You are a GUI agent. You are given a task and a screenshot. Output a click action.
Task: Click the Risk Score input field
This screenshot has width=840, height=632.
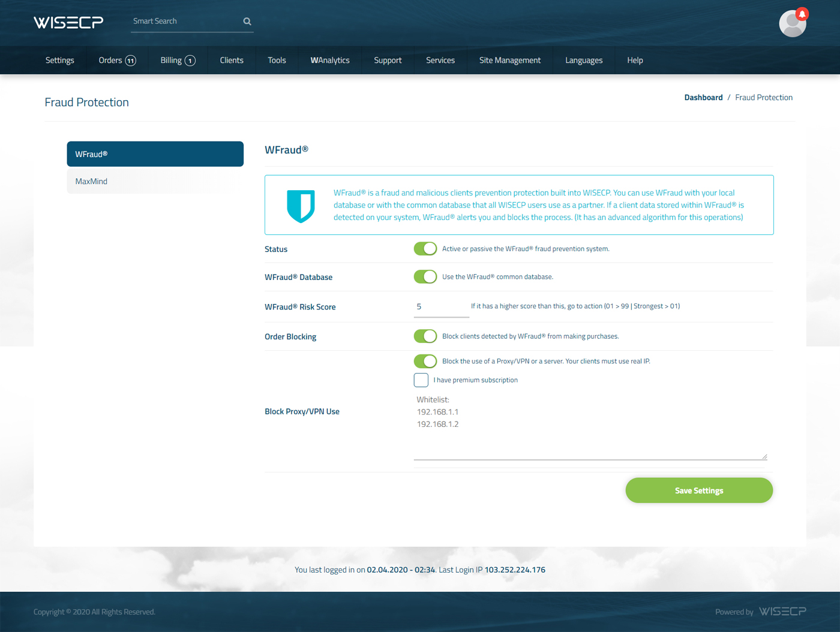[442, 307]
